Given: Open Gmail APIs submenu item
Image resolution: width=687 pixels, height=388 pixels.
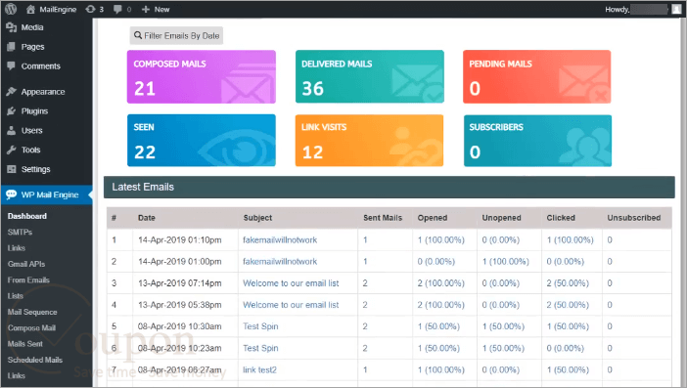Looking at the screenshot, I should point(26,264).
